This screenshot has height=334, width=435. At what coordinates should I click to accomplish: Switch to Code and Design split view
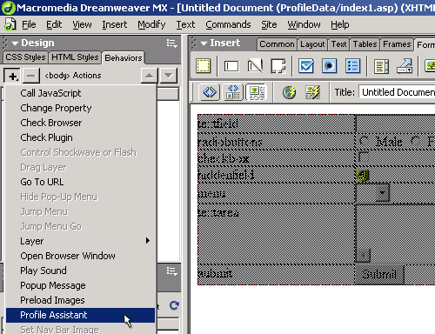[x=233, y=92]
